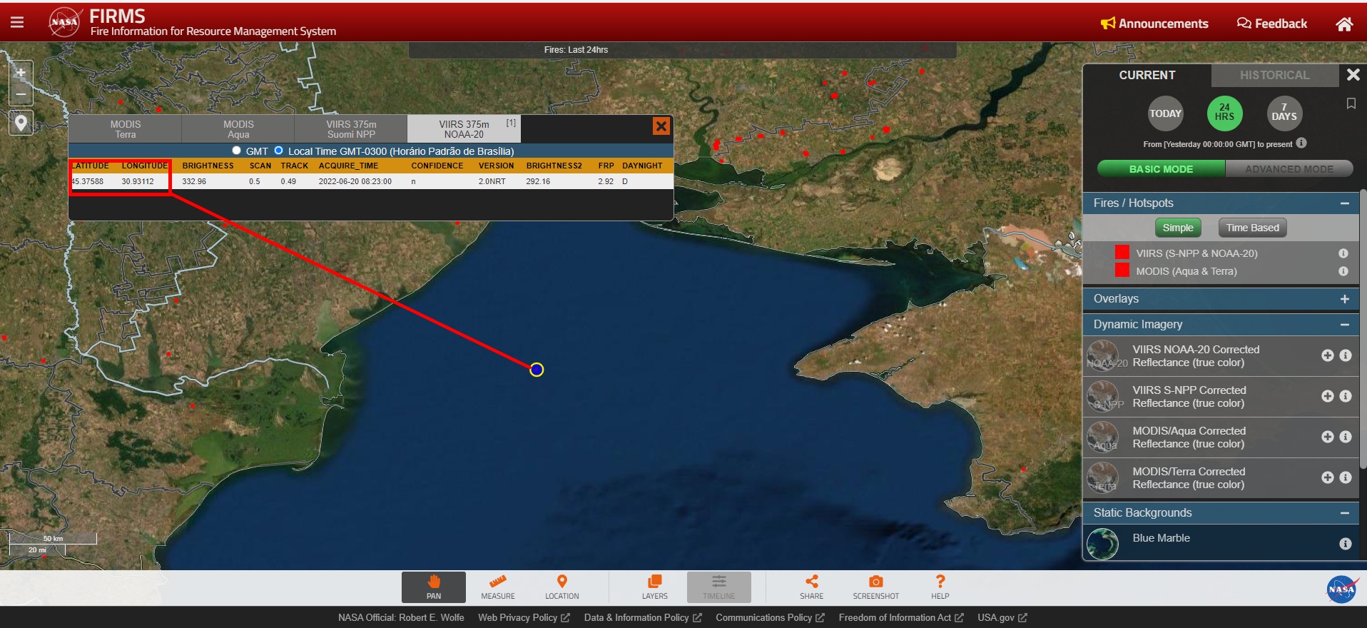The height and width of the screenshot is (628, 1367).
Task: Add VIIRS S-NPP Corrected Reflectance layer
Action: pos(1327,396)
